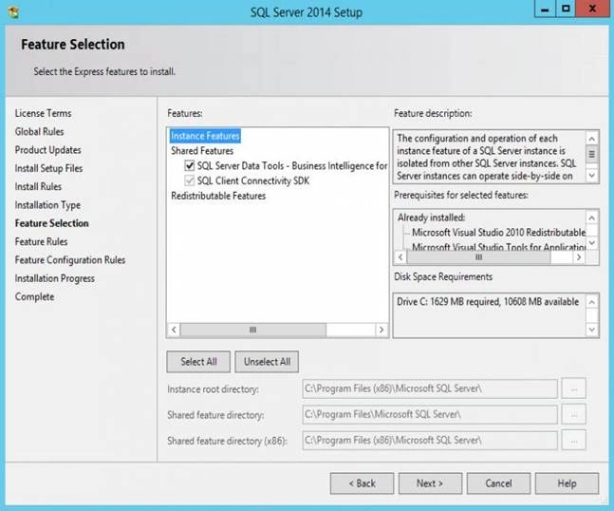Click right arrow in Prerequisites horizontal scrollbar

coord(579,257)
